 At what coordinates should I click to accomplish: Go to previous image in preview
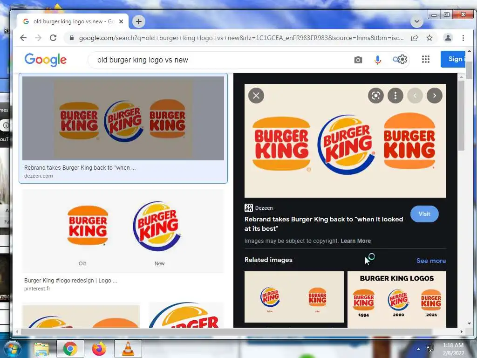pyautogui.click(x=415, y=96)
